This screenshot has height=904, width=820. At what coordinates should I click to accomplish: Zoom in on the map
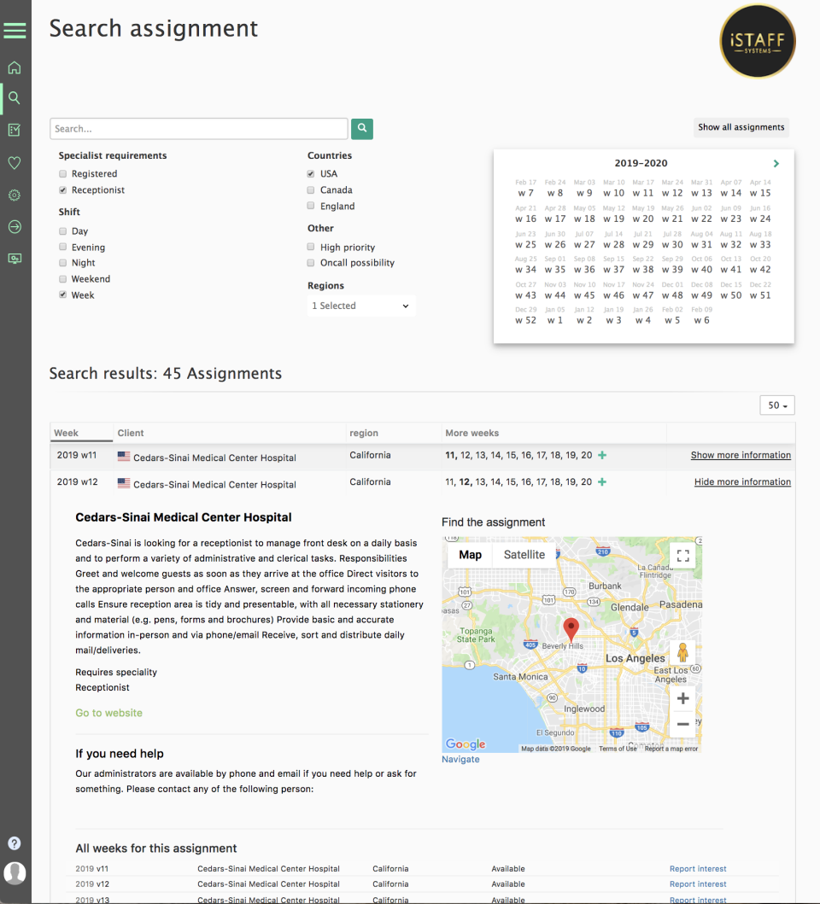[682, 699]
